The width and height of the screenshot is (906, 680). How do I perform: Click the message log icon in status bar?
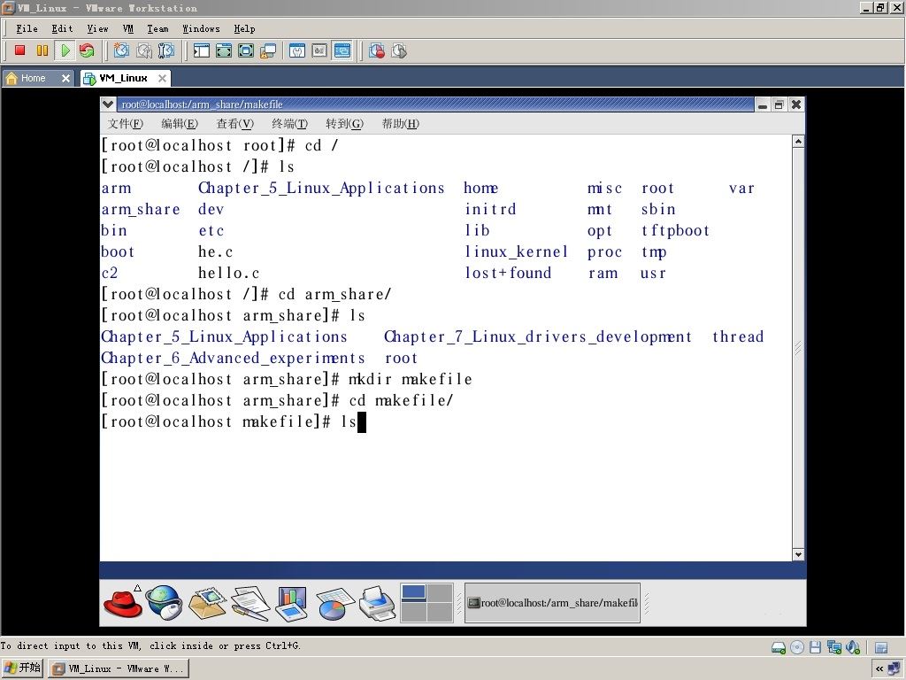tap(881, 647)
